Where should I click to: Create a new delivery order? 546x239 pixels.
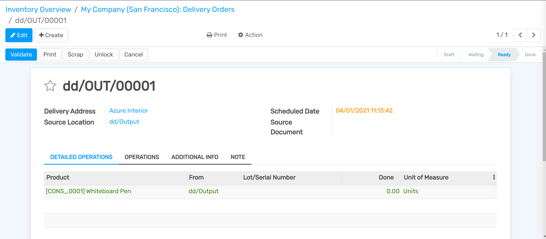point(51,35)
